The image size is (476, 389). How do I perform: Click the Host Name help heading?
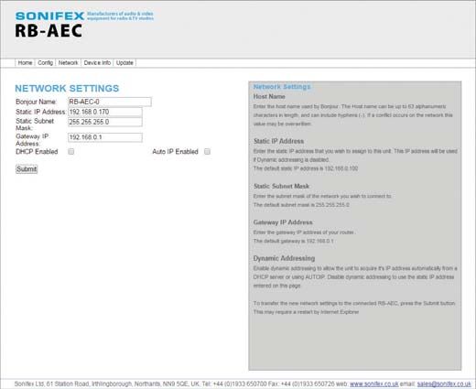[269, 97]
